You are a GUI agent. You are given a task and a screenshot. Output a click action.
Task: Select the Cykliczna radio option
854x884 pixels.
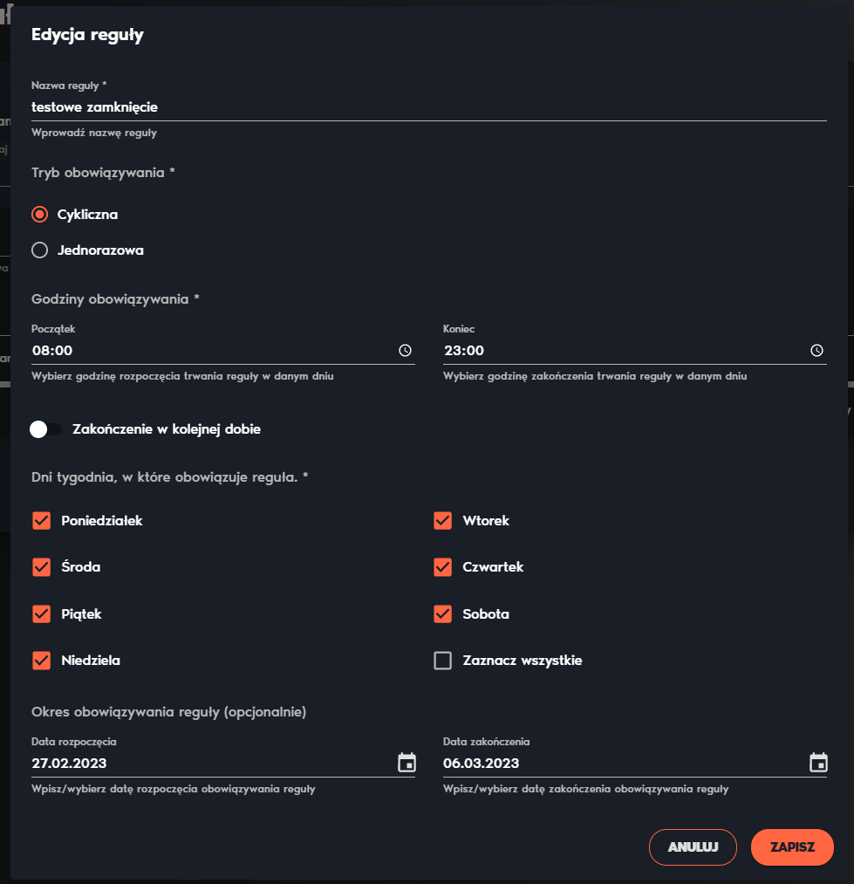39,214
